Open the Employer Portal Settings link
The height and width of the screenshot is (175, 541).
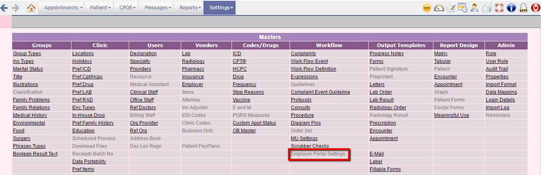(318, 154)
